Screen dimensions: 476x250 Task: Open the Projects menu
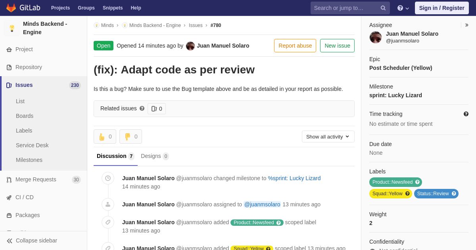pyautogui.click(x=60, y=8)
